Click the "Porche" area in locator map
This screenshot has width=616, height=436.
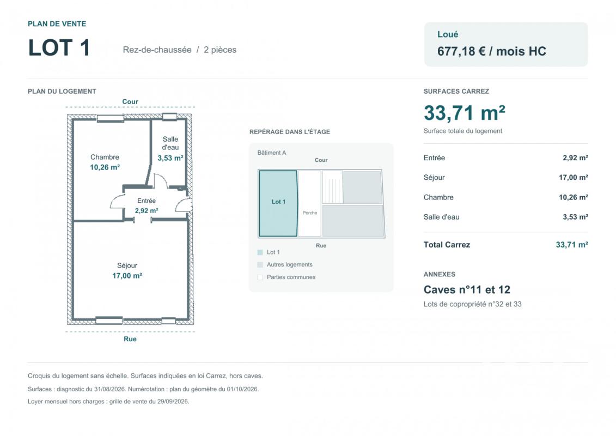[x=309, y=203]
